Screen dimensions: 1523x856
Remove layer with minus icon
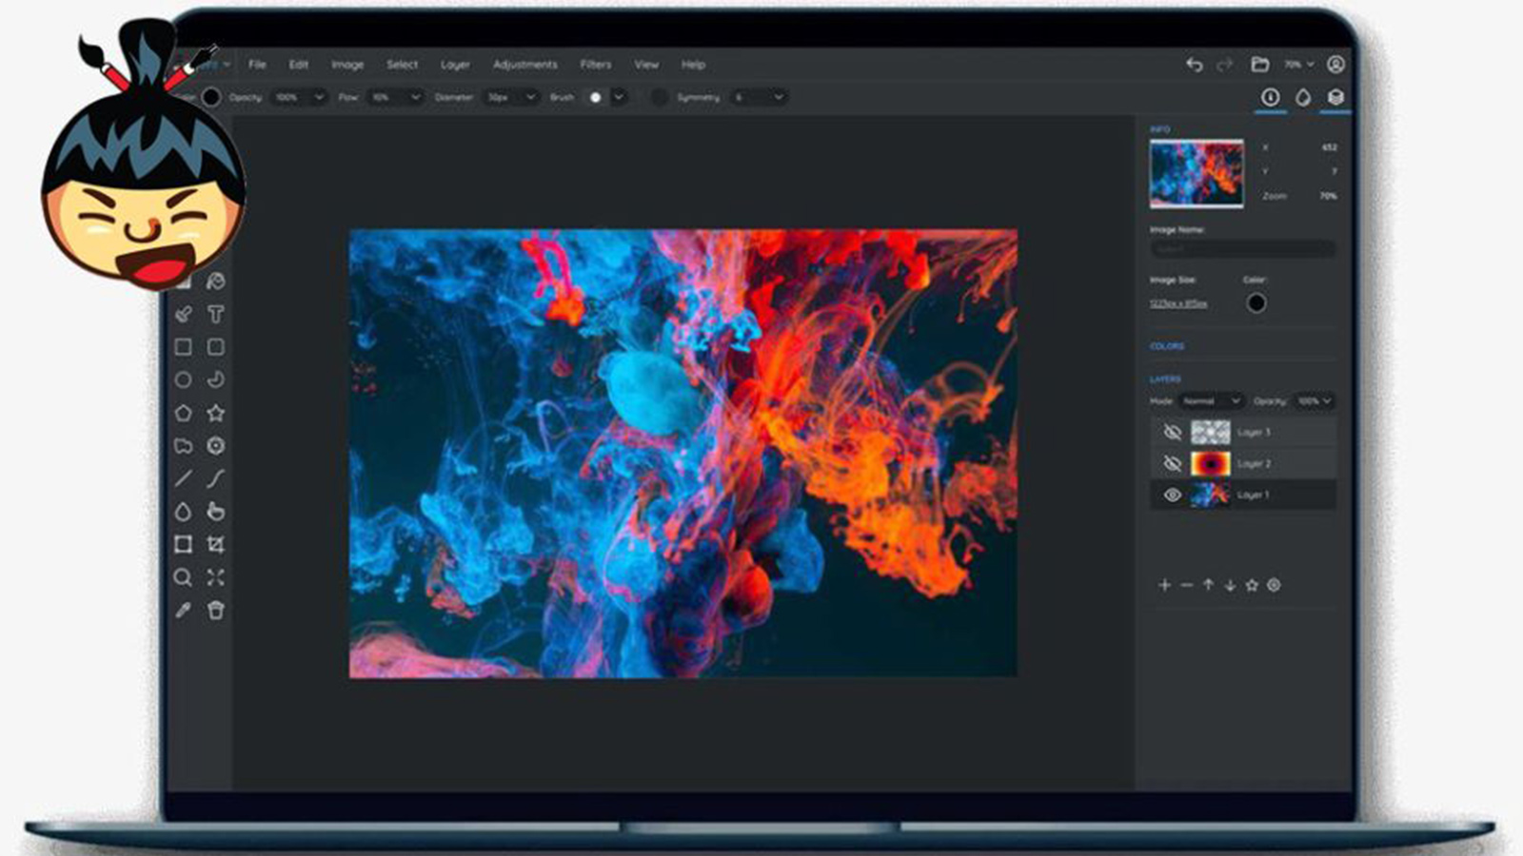coord(1186,585)
